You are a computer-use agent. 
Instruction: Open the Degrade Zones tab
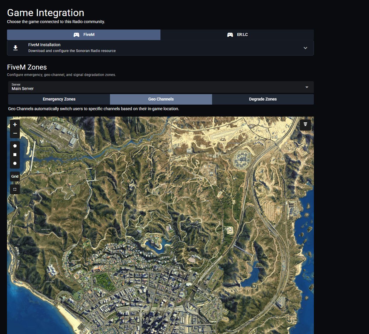[x=263, y=99]
